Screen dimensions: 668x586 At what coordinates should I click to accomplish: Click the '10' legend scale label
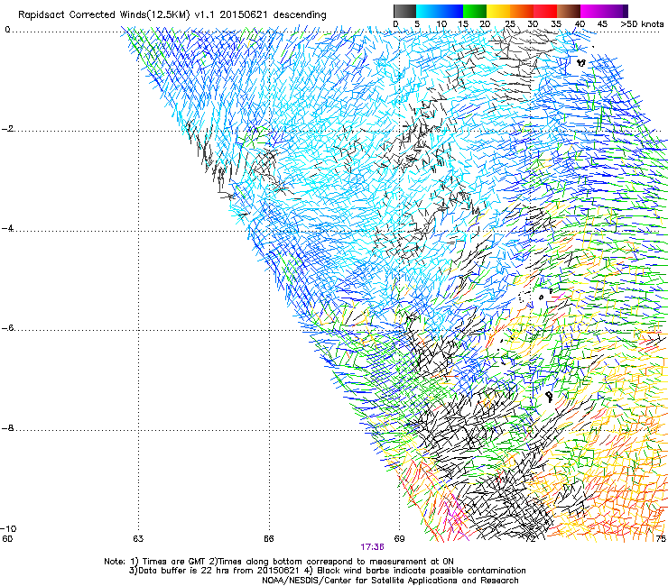(x=441, y=24)
